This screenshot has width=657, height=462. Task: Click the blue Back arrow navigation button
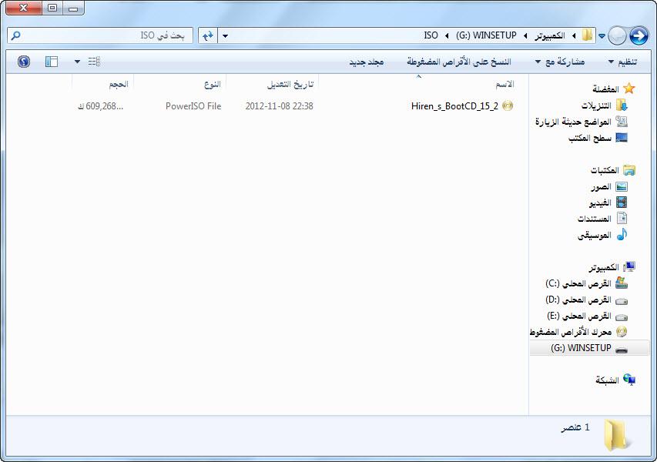click(639, 35)
